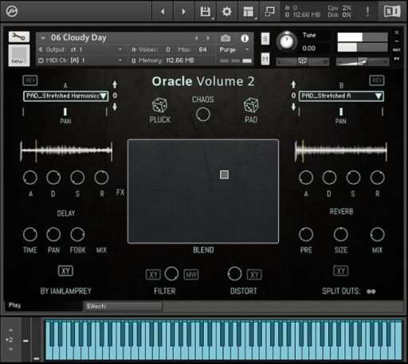Toggle SPLIT OUTS indicator
Image resolution: width=408 pixels, height=364 pixels.
point(371,292)
